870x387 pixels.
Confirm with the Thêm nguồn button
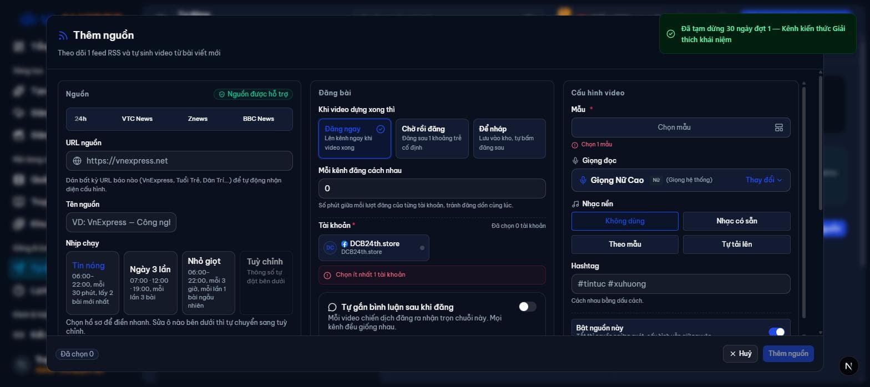click(x=788, y=354)
